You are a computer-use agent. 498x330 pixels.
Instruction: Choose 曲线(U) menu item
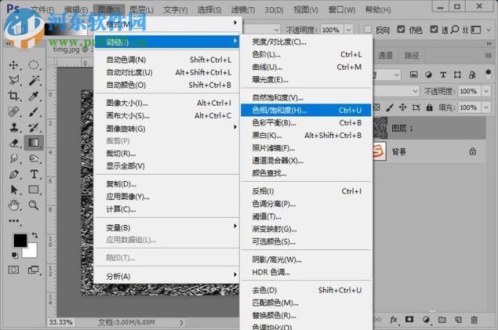pos(306,67)
